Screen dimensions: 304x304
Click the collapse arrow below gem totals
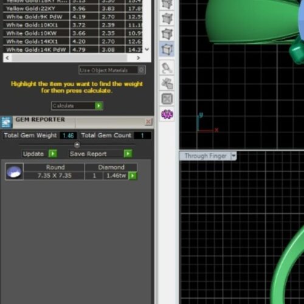click(77, 145)
